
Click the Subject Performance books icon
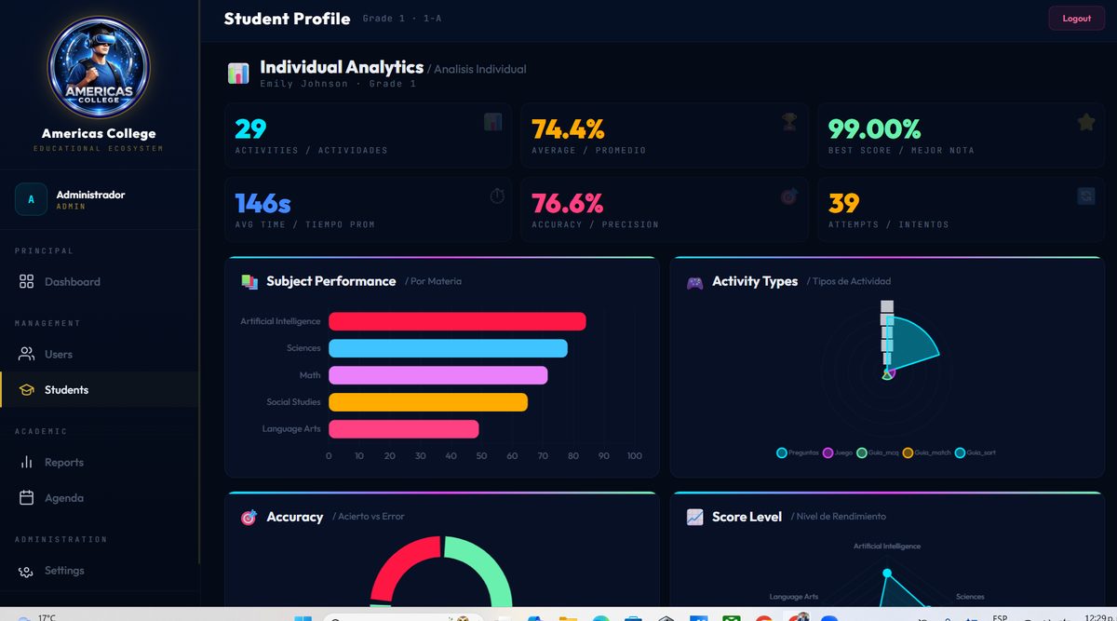249,281
